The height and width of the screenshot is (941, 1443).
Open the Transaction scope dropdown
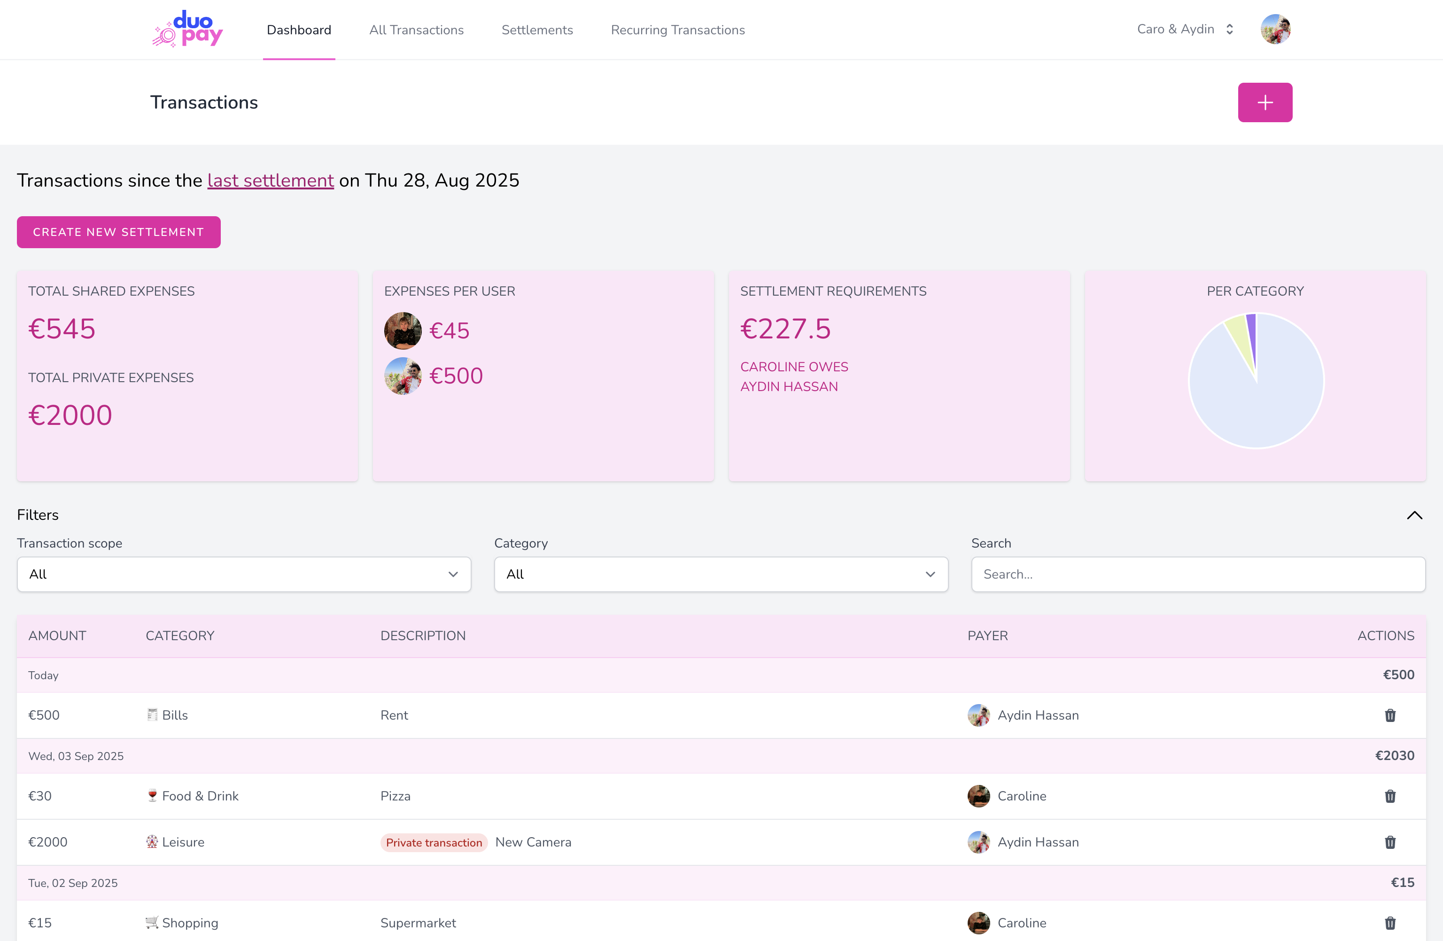pyautogui.click(x=244, y=574)
